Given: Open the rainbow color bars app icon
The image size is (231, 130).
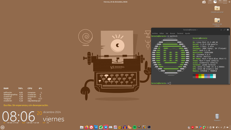Looking at the screenshot, I should coord(144,127).
